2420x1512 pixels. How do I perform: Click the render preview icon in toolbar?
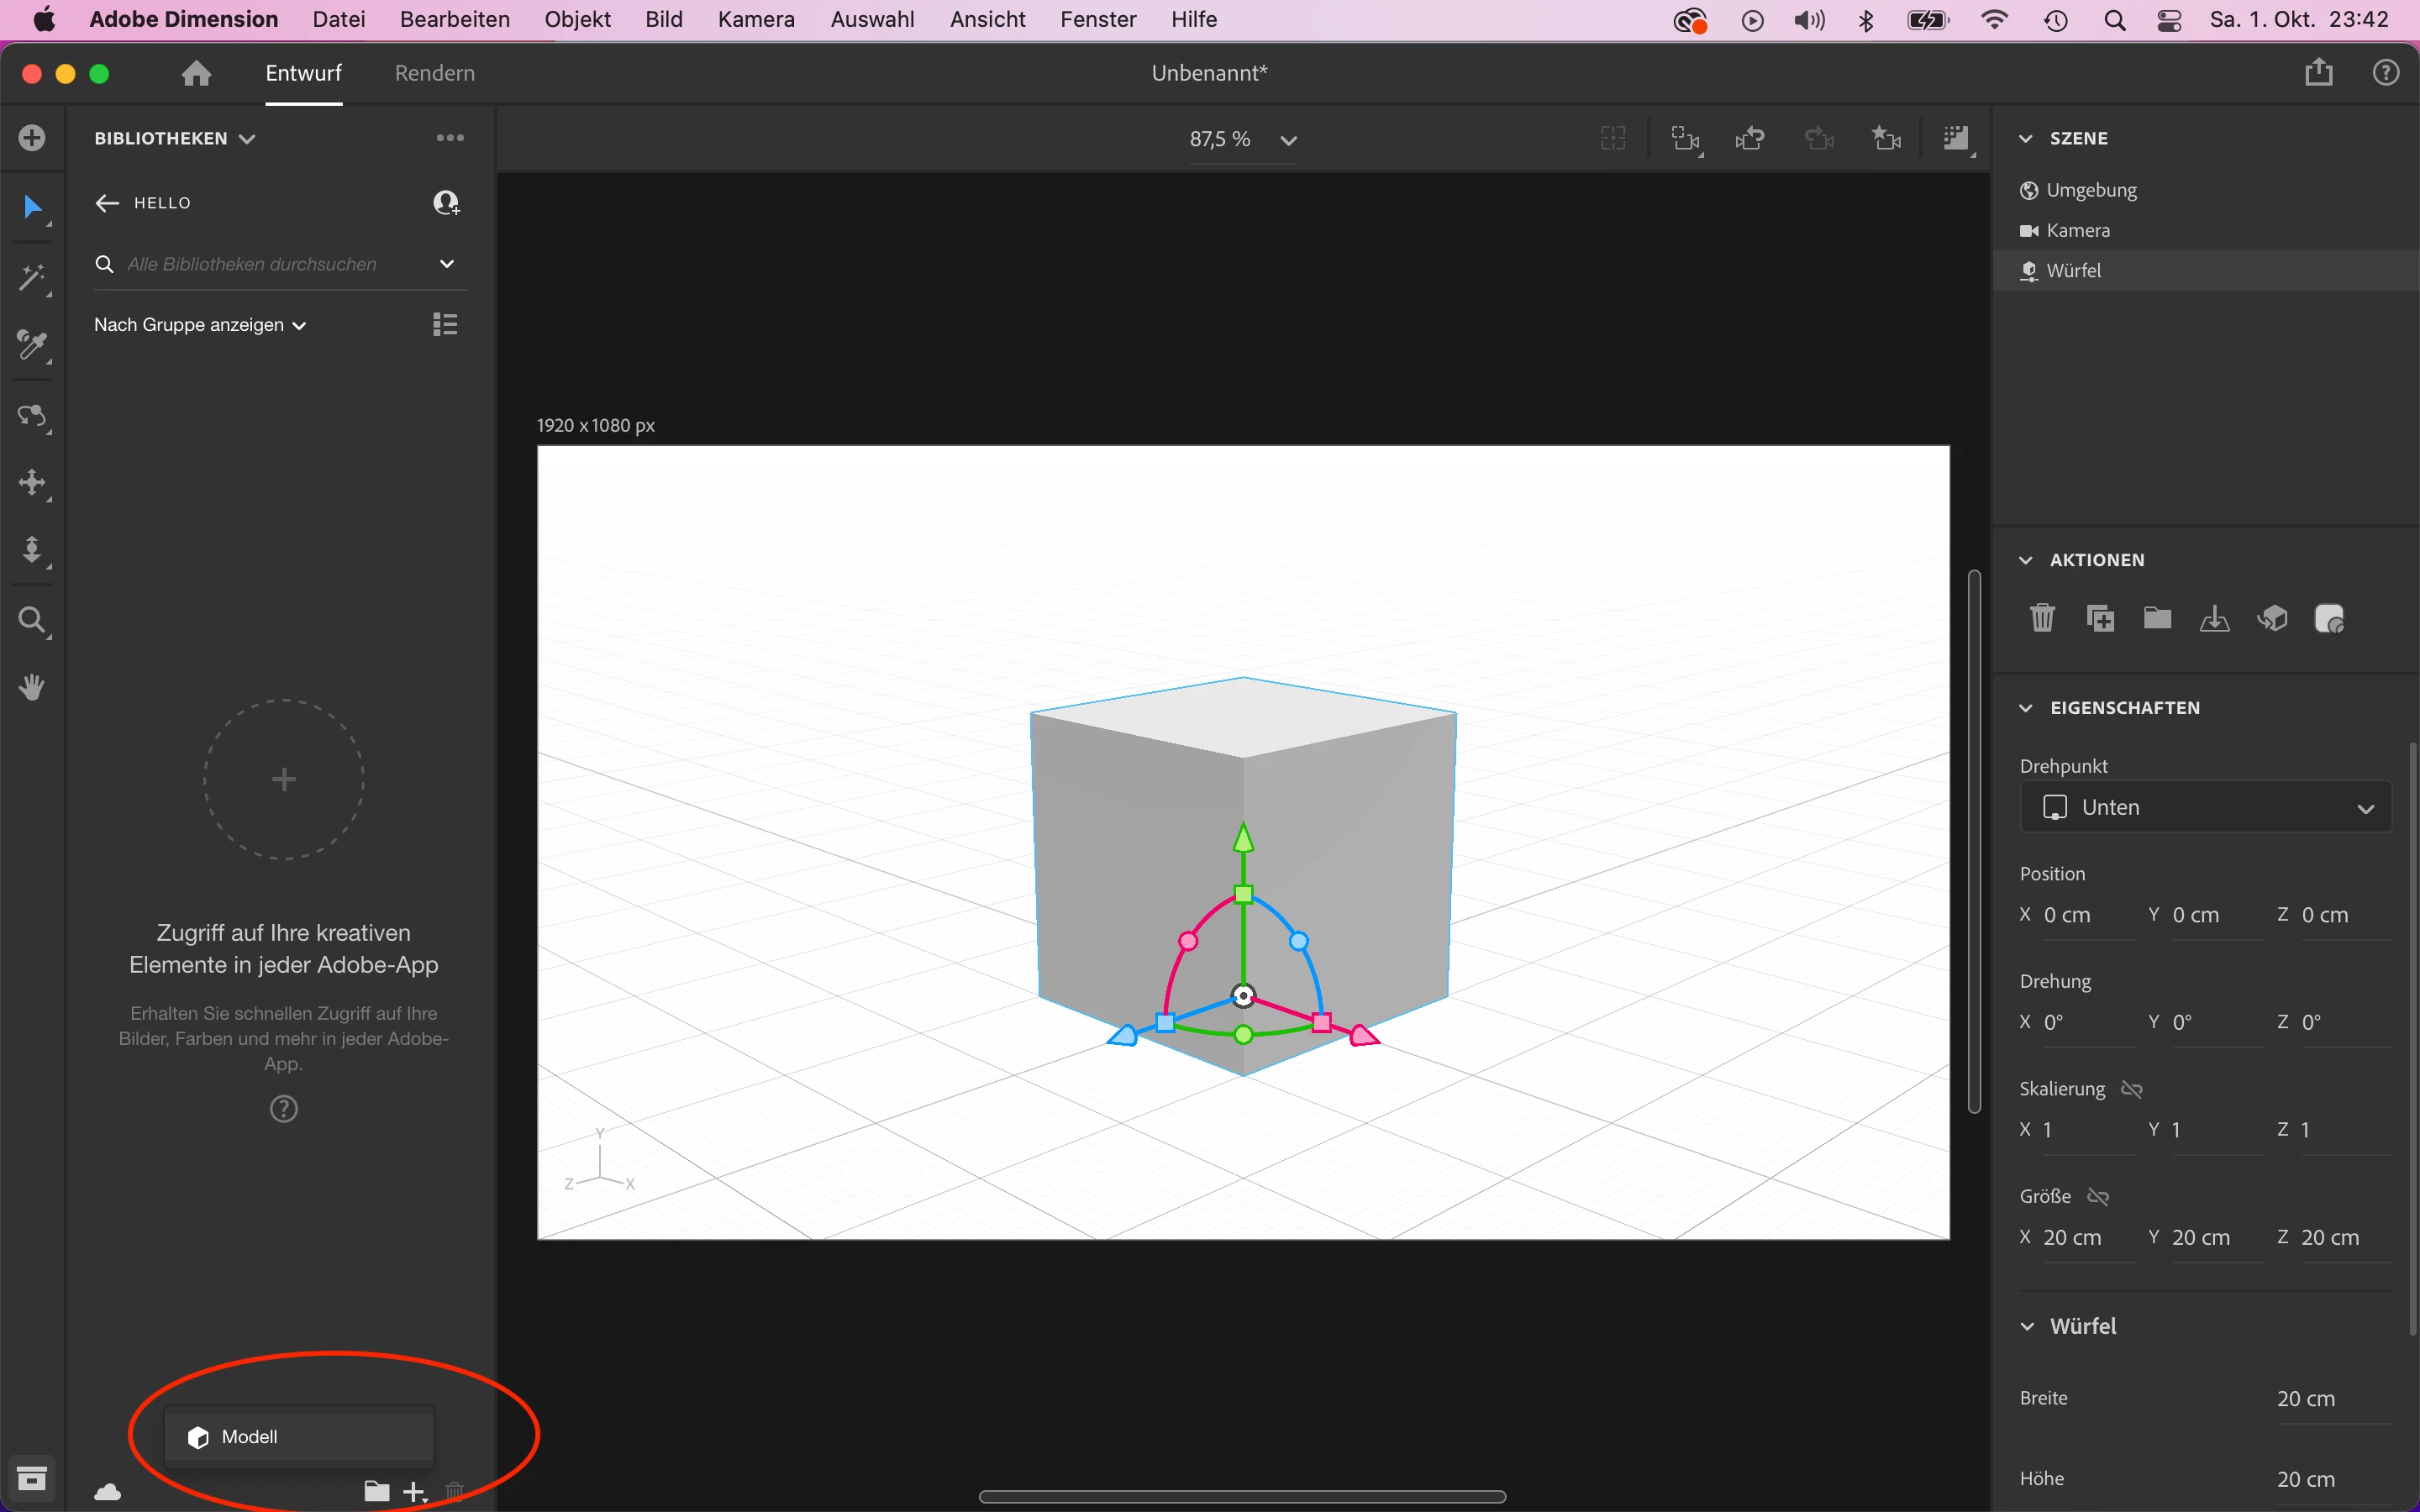pos(1955,138)
